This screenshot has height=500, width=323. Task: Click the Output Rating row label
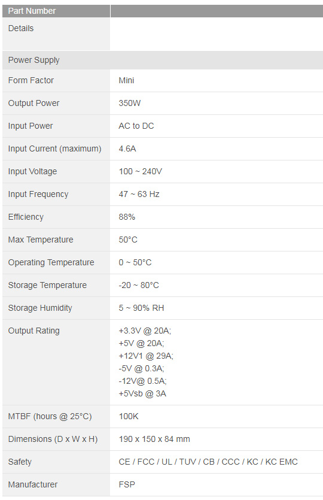[x=33, y=331]
